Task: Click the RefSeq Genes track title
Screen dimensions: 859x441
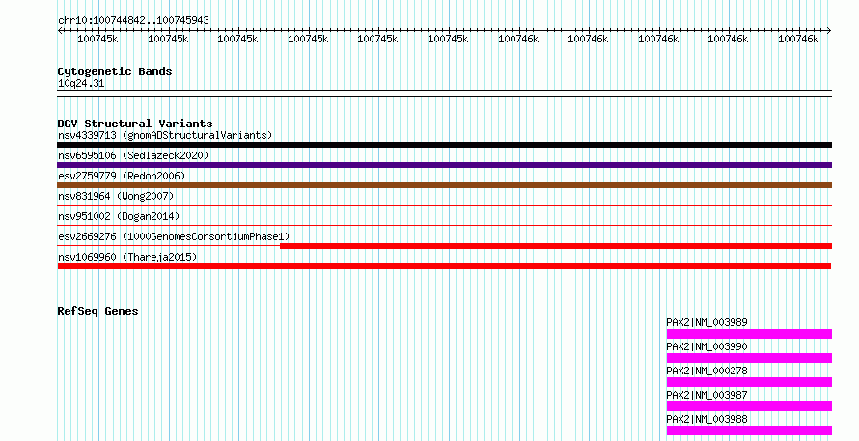Action: pyautogui.click(x=97, y=311)
